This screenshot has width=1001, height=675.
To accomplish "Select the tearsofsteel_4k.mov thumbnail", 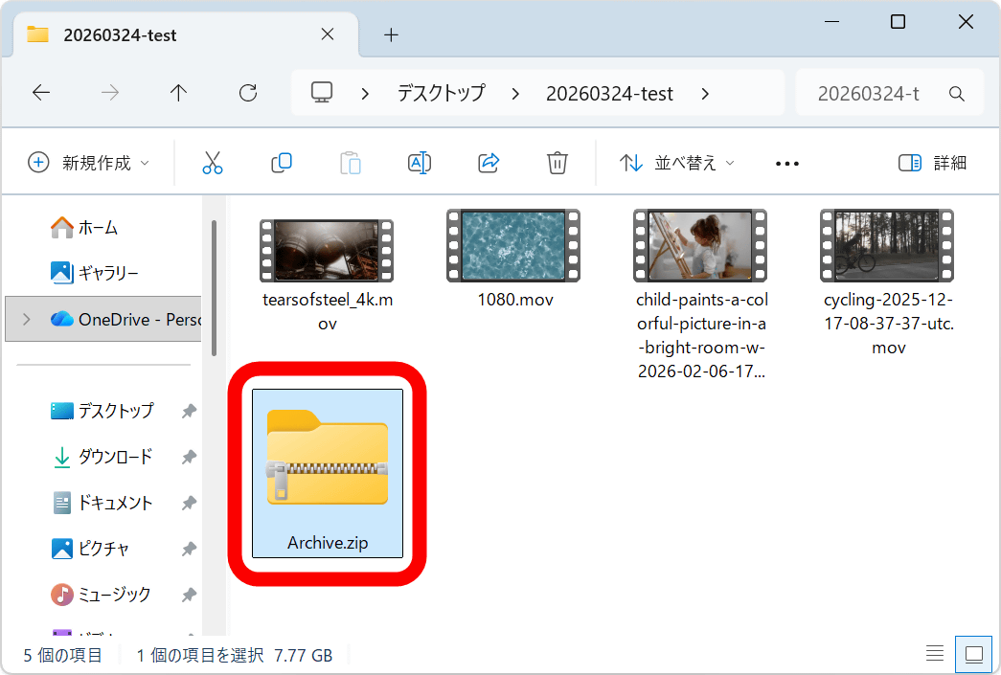I will [x=327, y=250].
